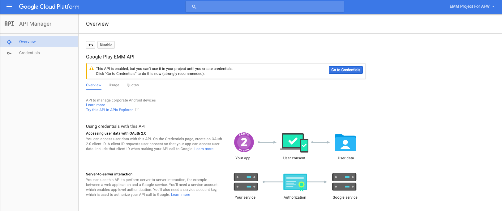Click the Google service label
The height and width of the screenshot is (211, 502).
point(345,197)
